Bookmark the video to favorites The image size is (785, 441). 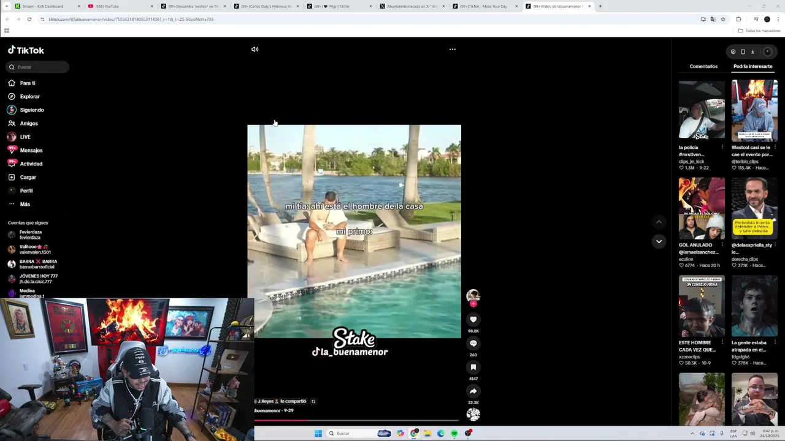click(473, 367)
